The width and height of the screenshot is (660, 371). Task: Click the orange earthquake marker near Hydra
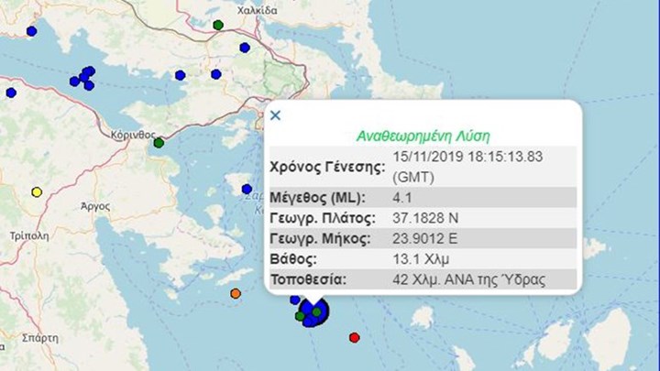pos(236,293)
